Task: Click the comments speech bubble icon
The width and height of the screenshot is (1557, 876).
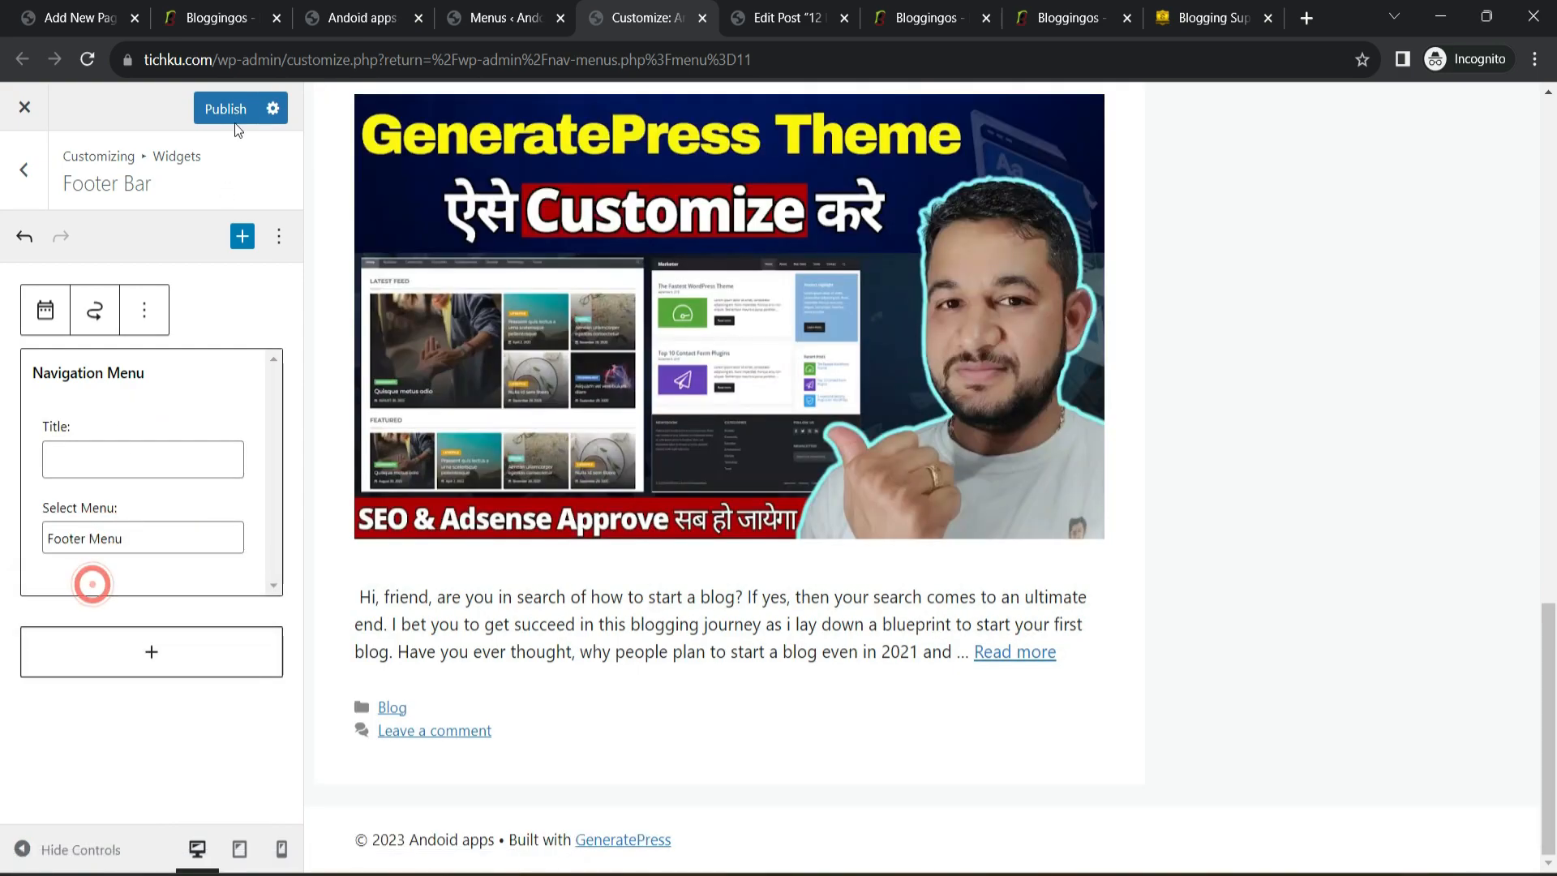Action: click(362, 730)
